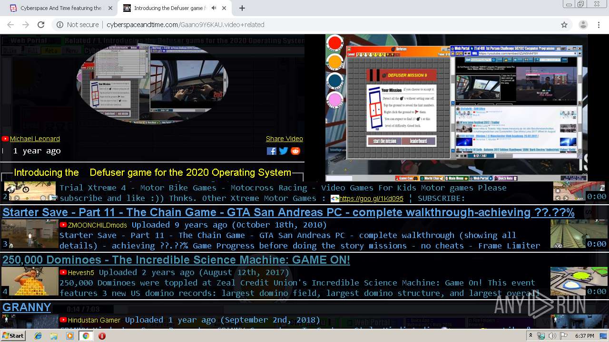The width and height of the screenshot is (609, 342).
Task: Share the video on Facebook
Action: point(272,151)
